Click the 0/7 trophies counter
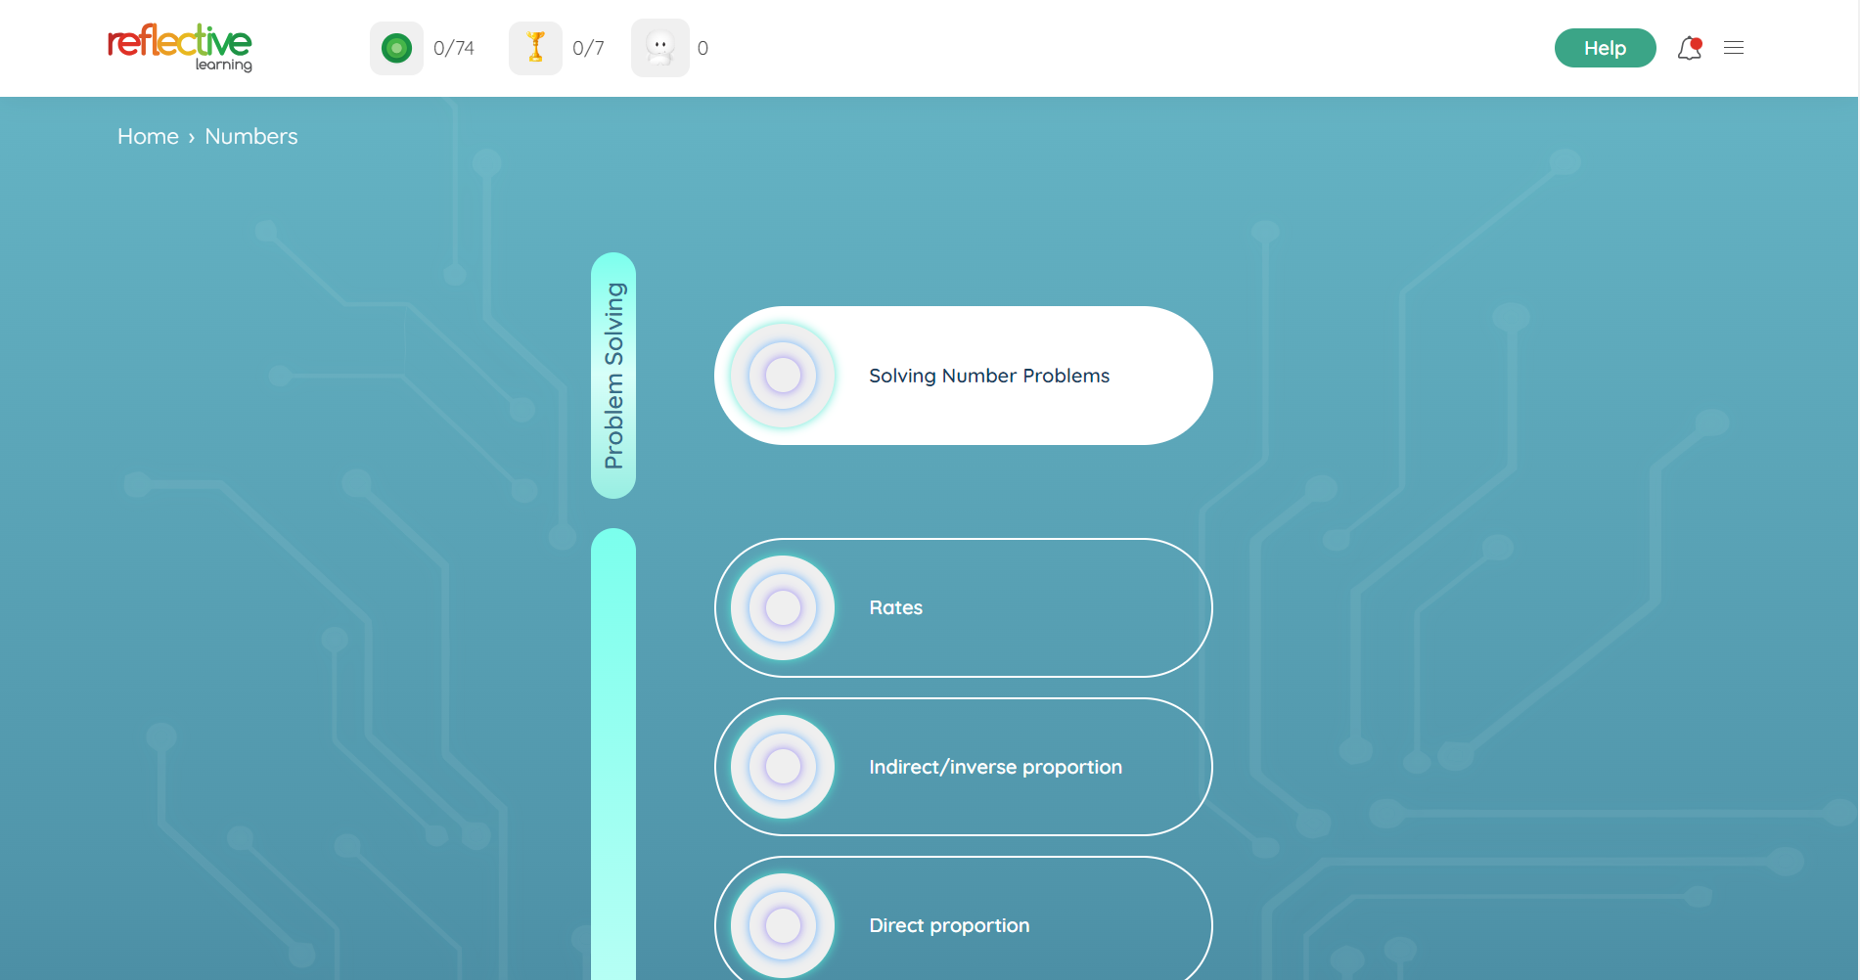Viewport: 1860px width, 980px height. coord(588,48)
